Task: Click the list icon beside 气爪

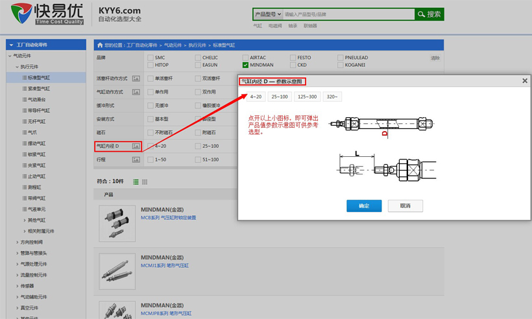Action: point(25,132)
